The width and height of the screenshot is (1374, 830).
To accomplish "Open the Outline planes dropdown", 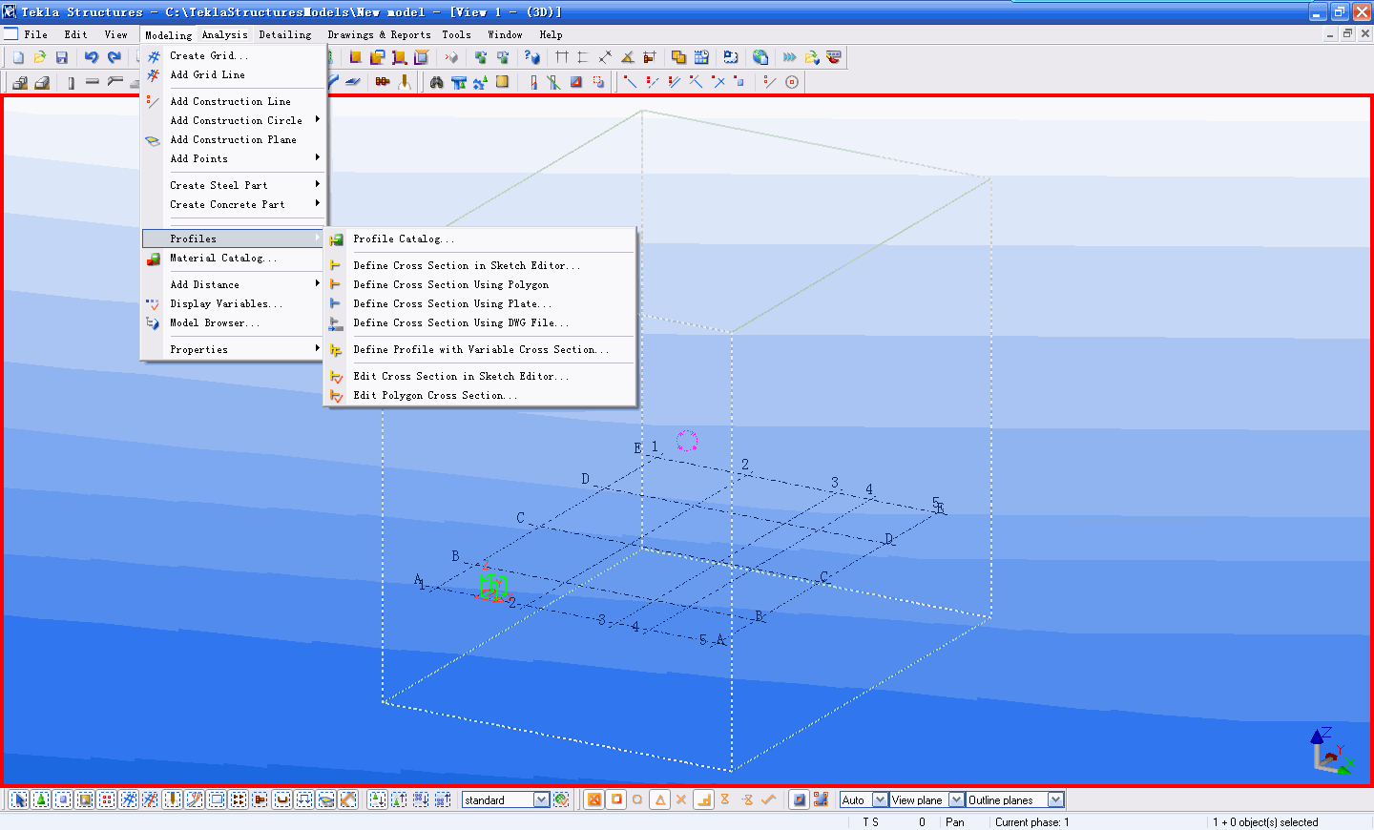I will point(1055,799).
